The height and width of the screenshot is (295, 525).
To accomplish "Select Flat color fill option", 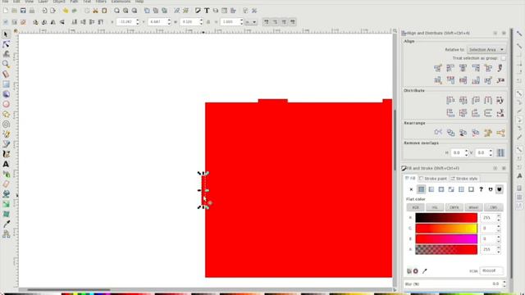I will [x=421, y=189].
